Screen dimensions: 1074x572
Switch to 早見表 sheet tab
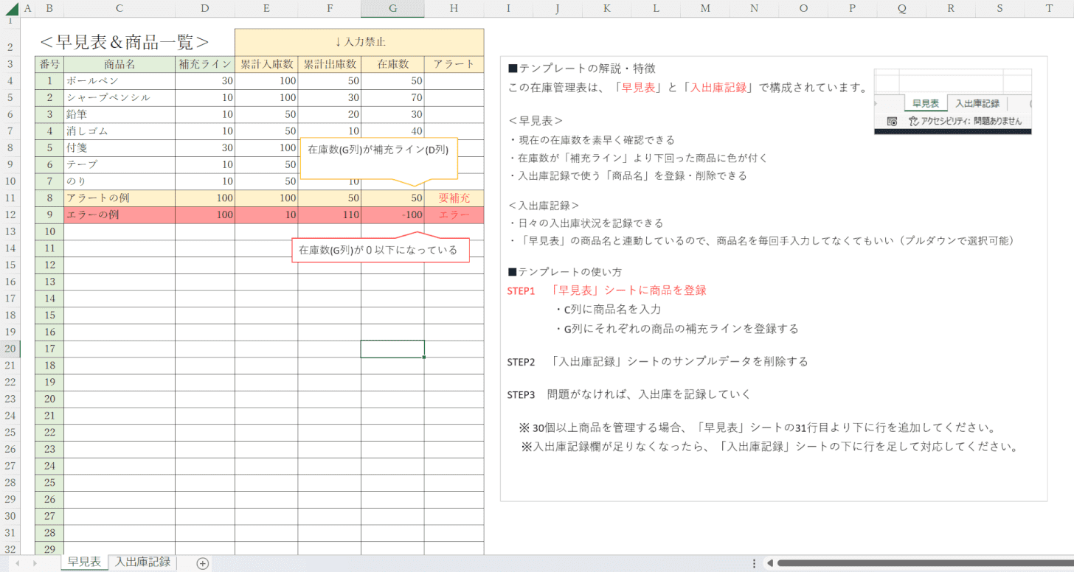tap(84, 562)
